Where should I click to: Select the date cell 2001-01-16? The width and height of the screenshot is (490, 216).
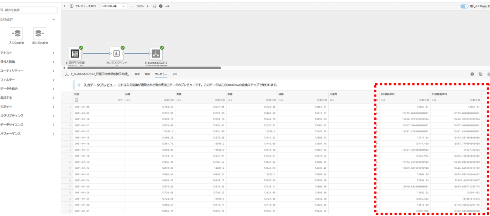coord(98,143)
